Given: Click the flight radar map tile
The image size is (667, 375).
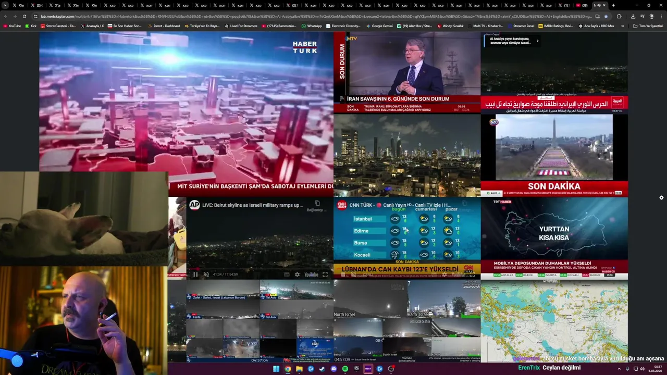Looking at the screenshot, I should 554,321.
